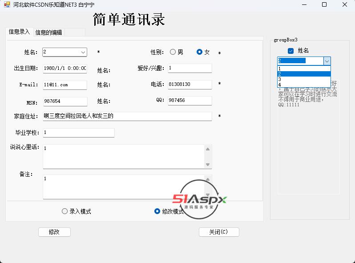
Task: Select the 女 gender radio button
Action: click(199, 52)
